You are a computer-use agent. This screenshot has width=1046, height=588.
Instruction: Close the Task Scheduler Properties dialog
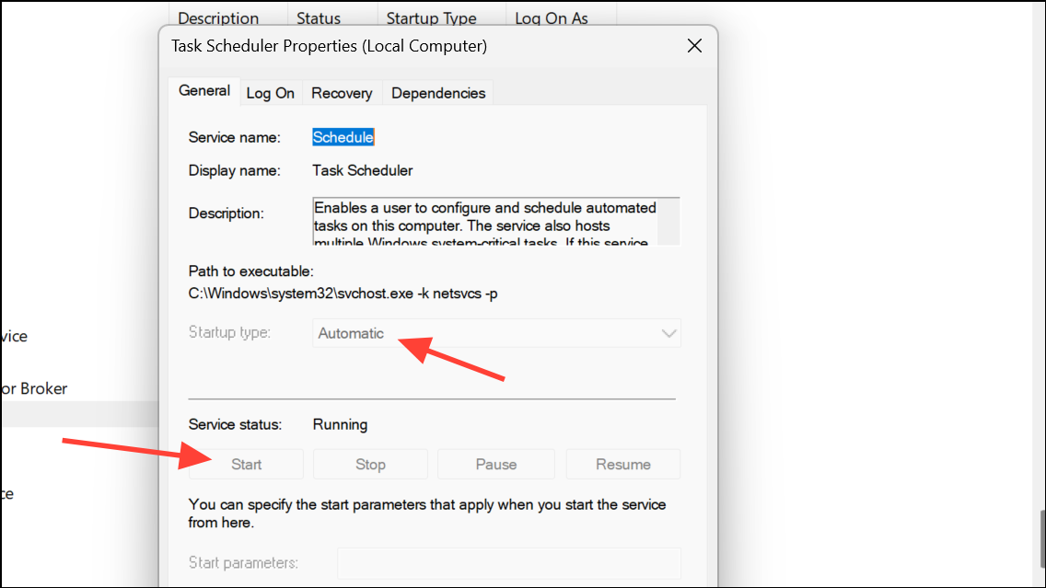(x=694, y=45)
